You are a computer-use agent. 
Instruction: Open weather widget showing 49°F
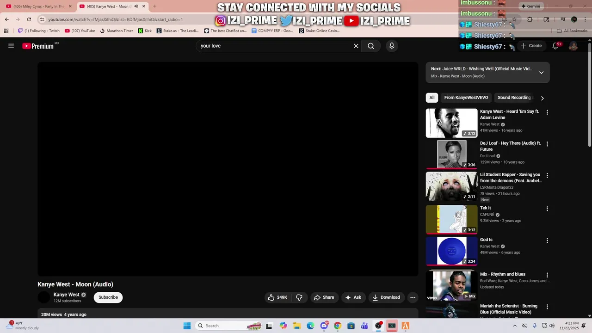pyautogui.click(x=23, y=326)
